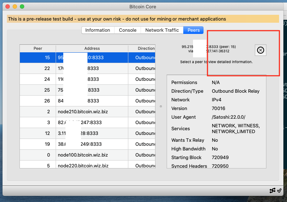Switch to the Information tab
The width and height of the screenshot is (287, 202).
click(x=98, y=30)
